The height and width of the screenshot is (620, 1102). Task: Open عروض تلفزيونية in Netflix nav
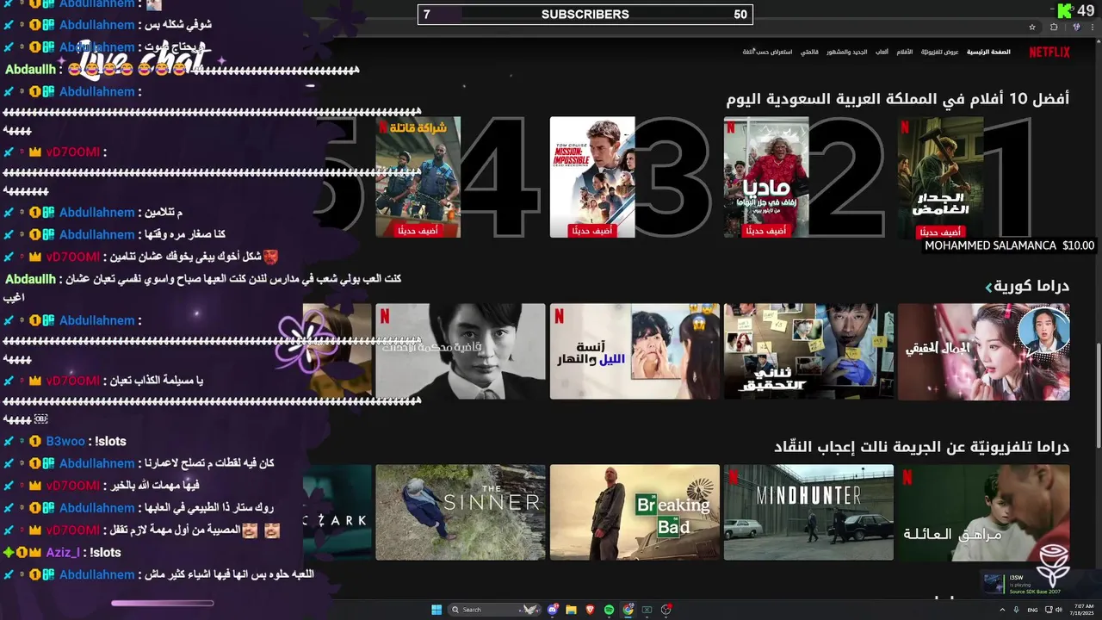tap(940, 52)
